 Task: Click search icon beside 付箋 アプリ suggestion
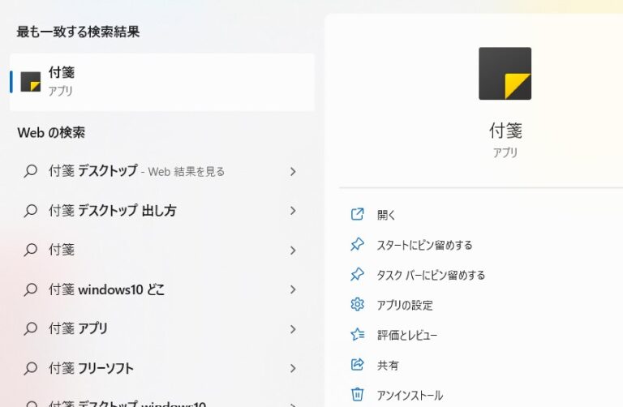pyautogui.click(x=31, y=328)
